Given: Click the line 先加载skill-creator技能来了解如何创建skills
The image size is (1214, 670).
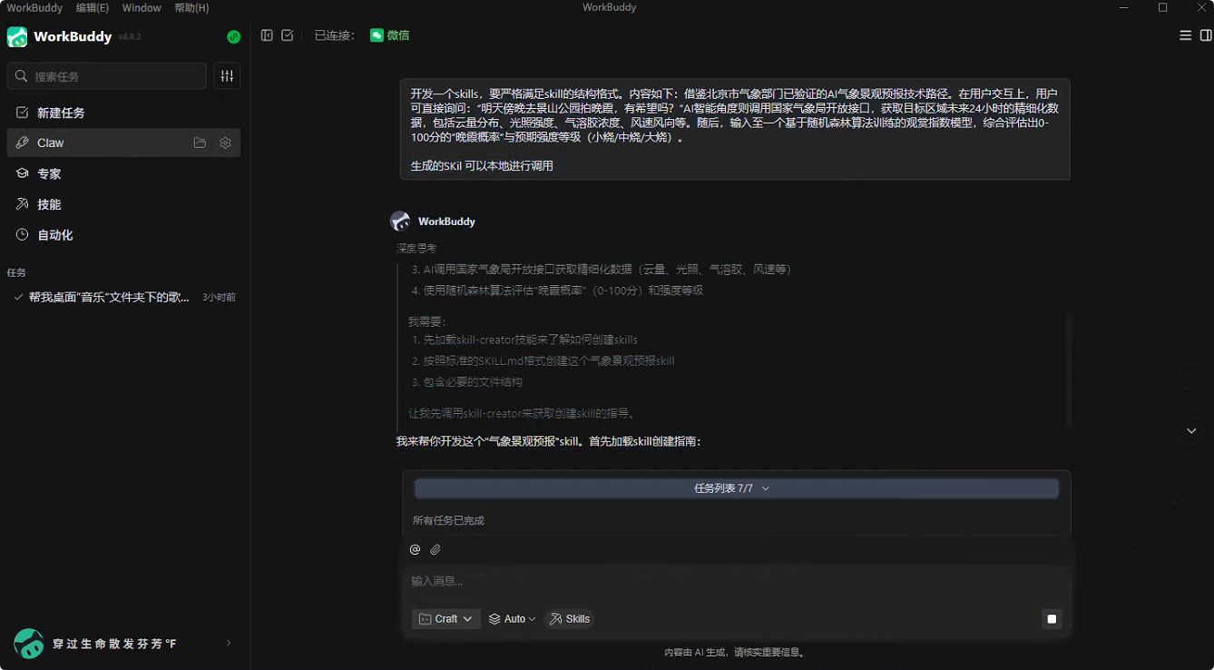Looking at the screenshot, I should (531, 340).
